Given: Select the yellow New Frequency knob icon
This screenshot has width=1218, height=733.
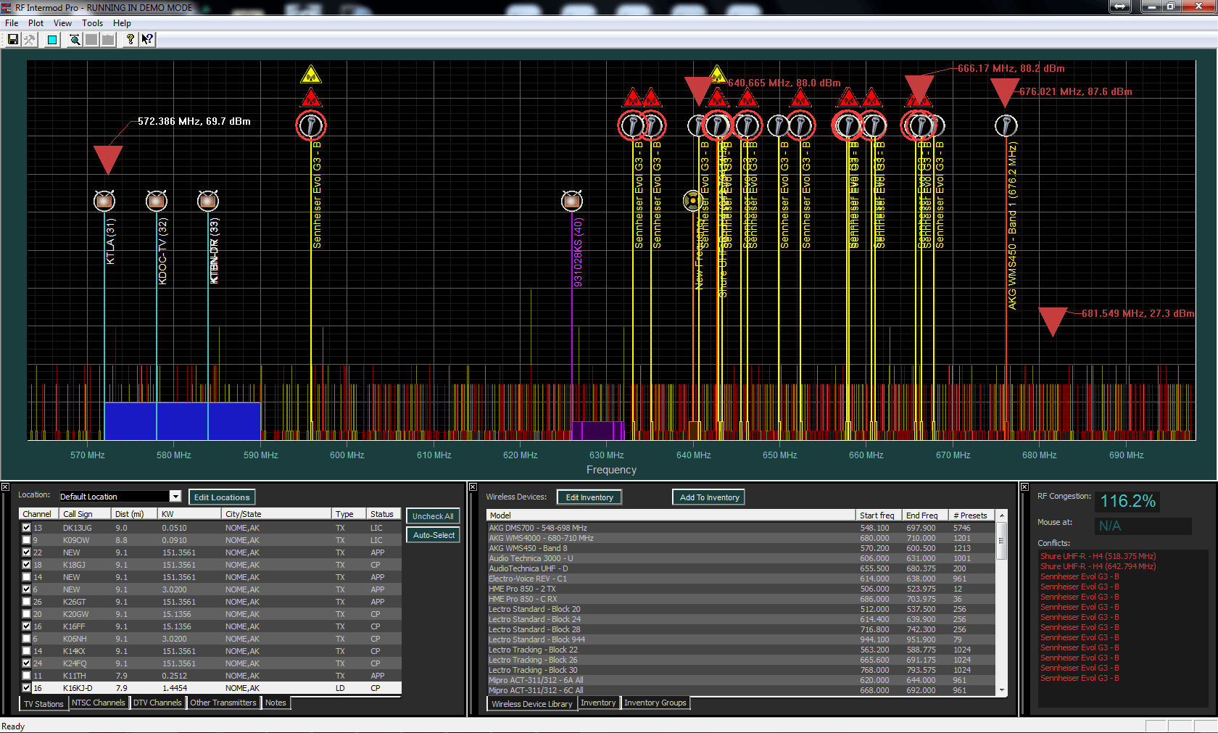Looking at the screenshot, I should click(x=693, y=201).
